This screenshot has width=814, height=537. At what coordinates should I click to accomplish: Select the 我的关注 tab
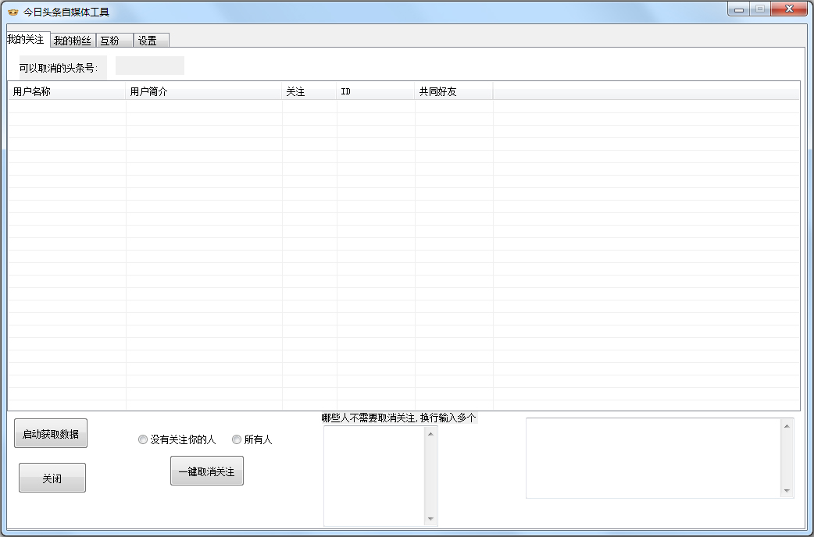tap(26, 39)
